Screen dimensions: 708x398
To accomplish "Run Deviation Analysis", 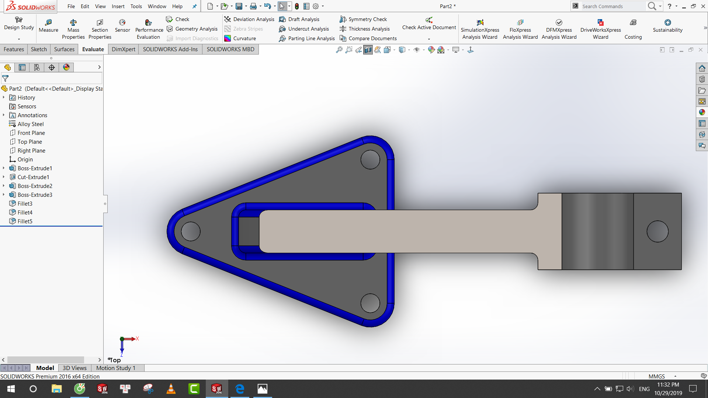I will click(x=249, y=19).
